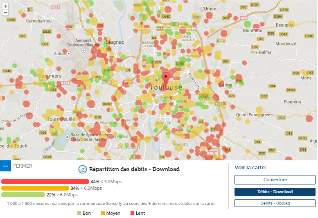318x218 pixels.
Task: Click the Pin-Balma town label
Action: coord(261,52)
